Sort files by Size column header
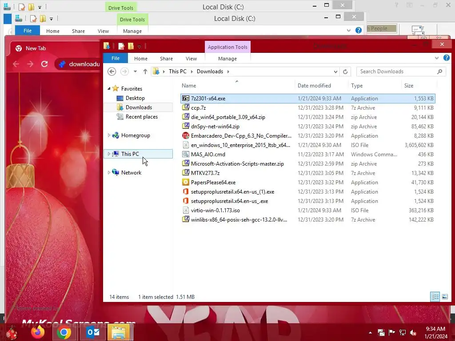455x341 pixels. click(409, 86)
